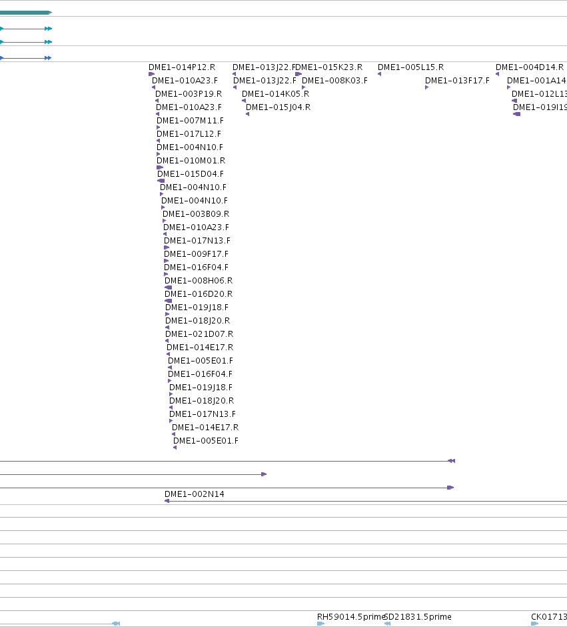This screenshot has height=627, width=567.
Task: Click the CK01713 EST label
Action: coord(549,617)
